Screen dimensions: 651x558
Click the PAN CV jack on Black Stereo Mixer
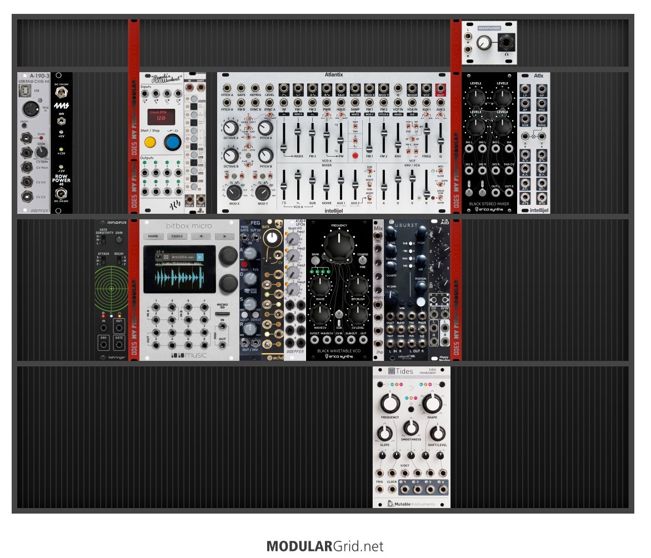509,170
